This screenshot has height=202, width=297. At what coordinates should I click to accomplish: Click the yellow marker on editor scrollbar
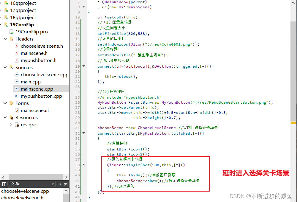tap(293, 123)
